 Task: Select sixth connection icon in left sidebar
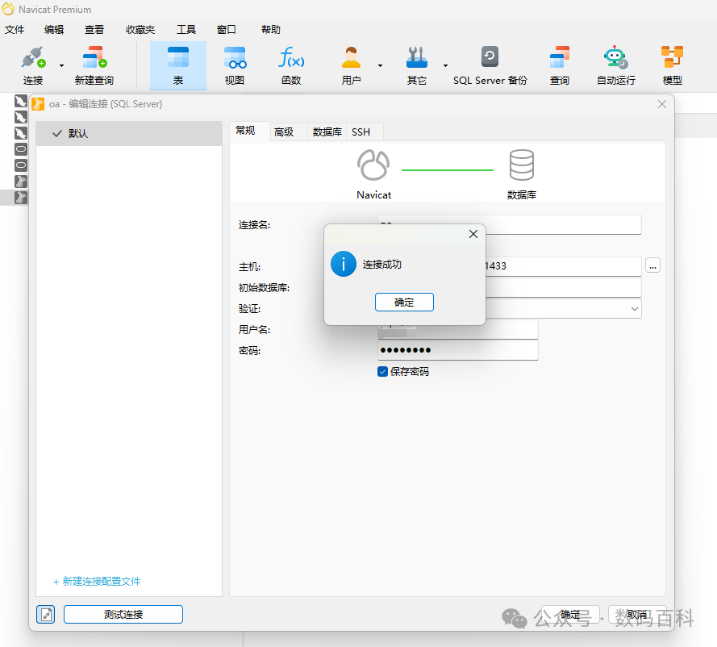[21, 181]
